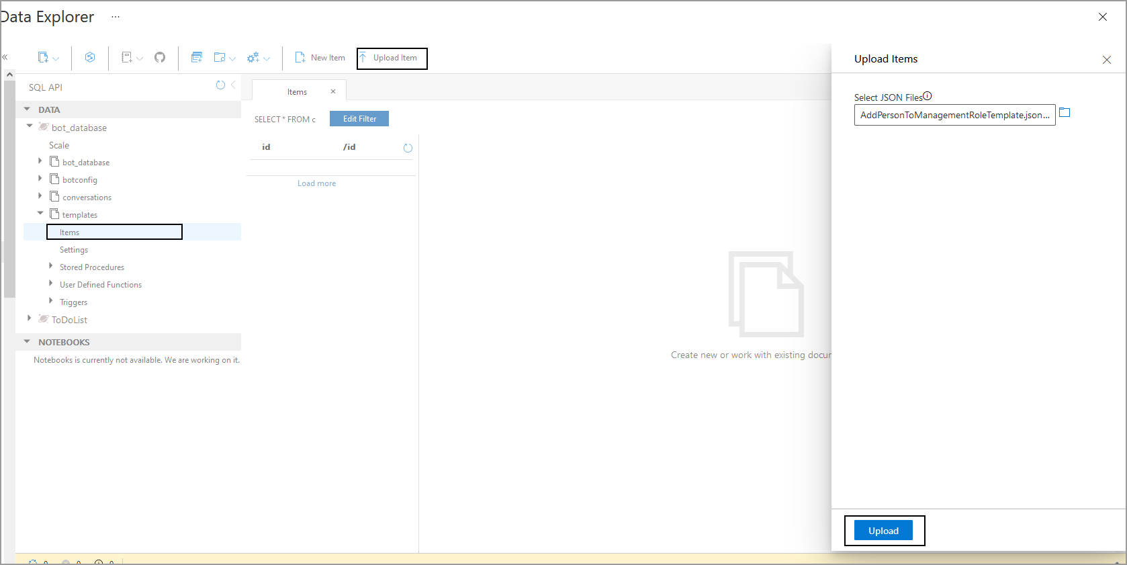
Task: Select the Items tab
Action: 297,92
